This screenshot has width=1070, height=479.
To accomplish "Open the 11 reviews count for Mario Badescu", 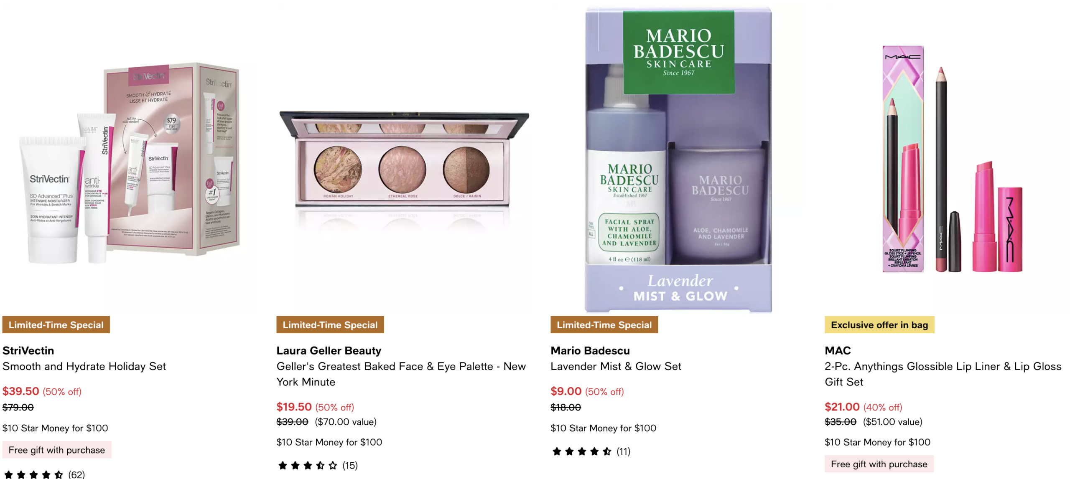I will (x=623, y=451).
